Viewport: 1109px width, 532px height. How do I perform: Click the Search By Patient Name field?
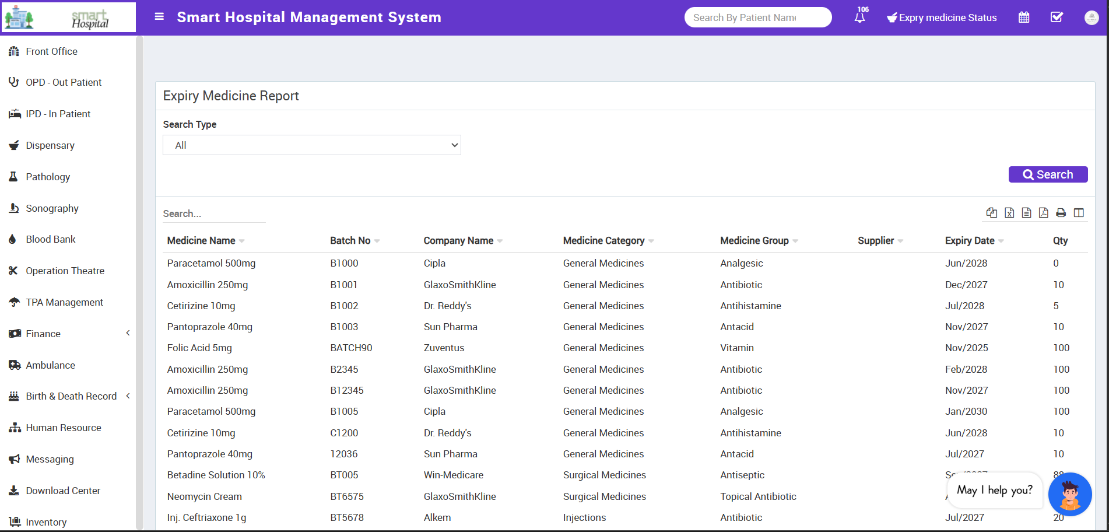757,17
